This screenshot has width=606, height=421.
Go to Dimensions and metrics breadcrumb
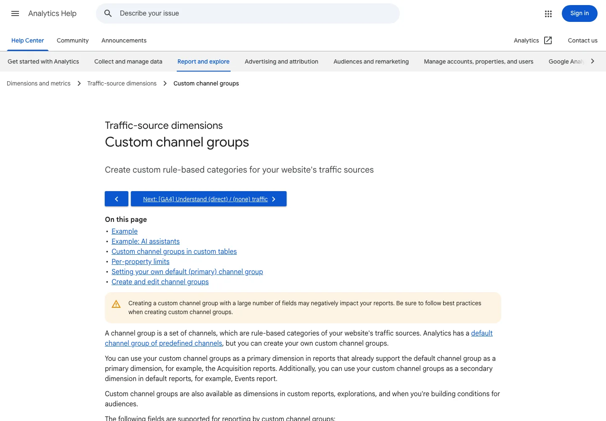point(39,83)
